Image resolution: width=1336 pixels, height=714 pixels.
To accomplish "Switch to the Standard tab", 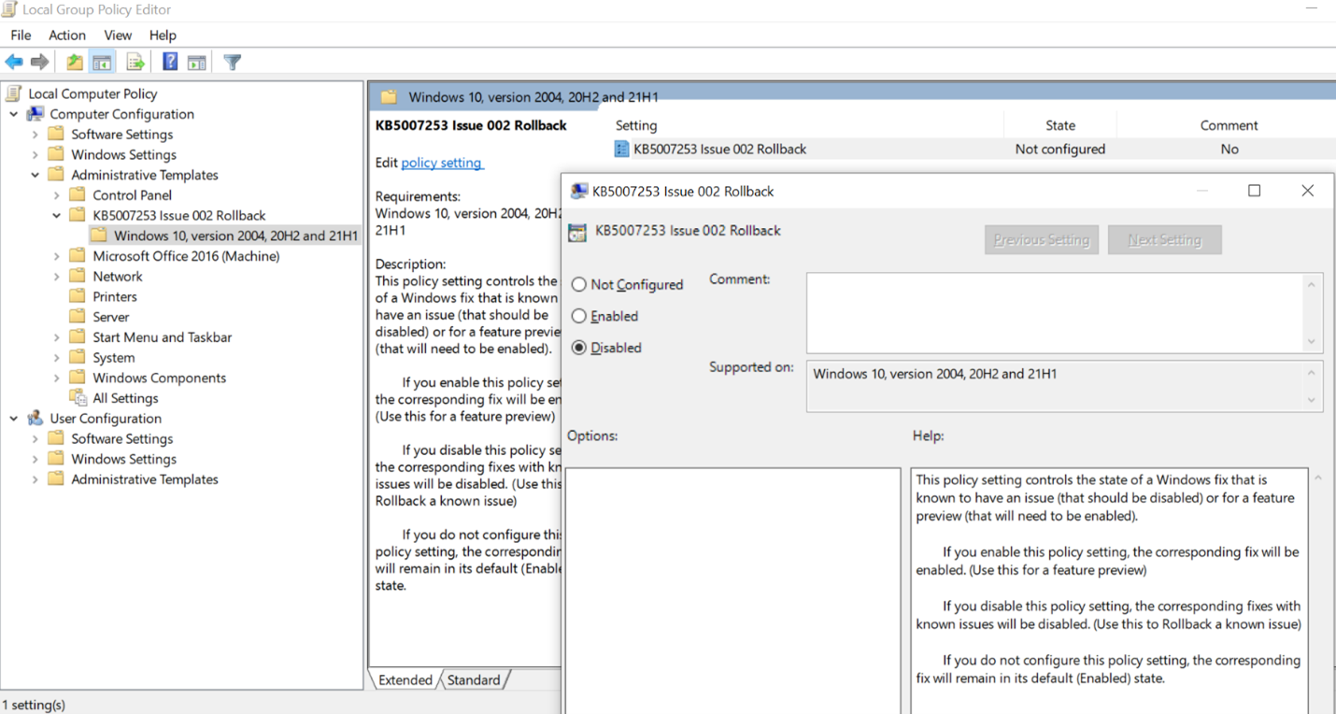I will pos(474,680).
